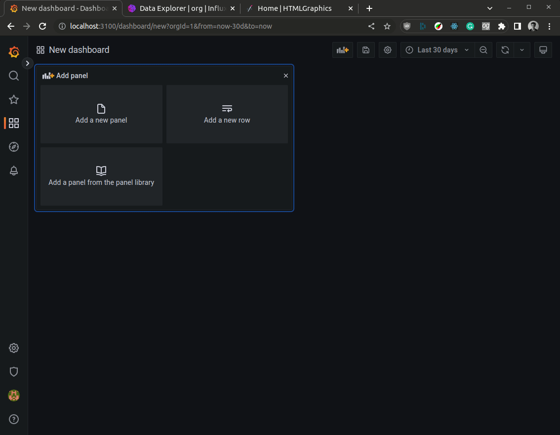Open the Help question mark icon
The height and width of the screenshot is (435, 560).
[x=14, y=419]
